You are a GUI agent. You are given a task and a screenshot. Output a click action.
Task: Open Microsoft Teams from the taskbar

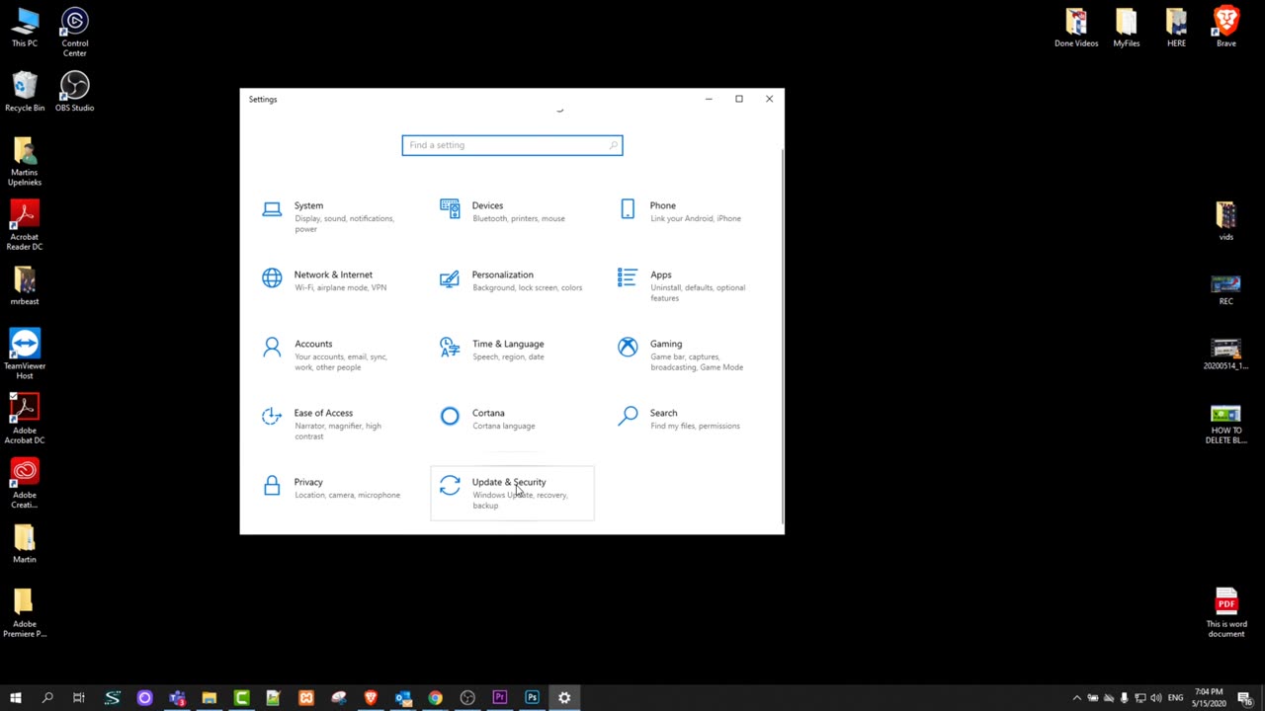click(177, 698)
